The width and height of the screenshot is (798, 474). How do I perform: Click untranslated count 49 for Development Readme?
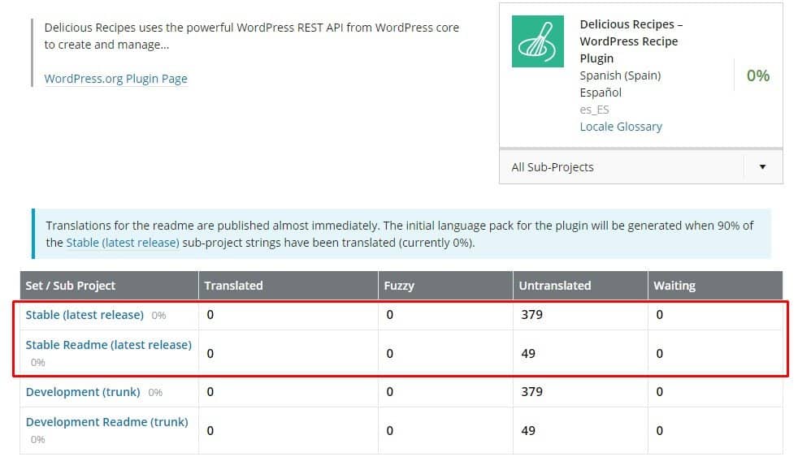(x=528, y=431)
